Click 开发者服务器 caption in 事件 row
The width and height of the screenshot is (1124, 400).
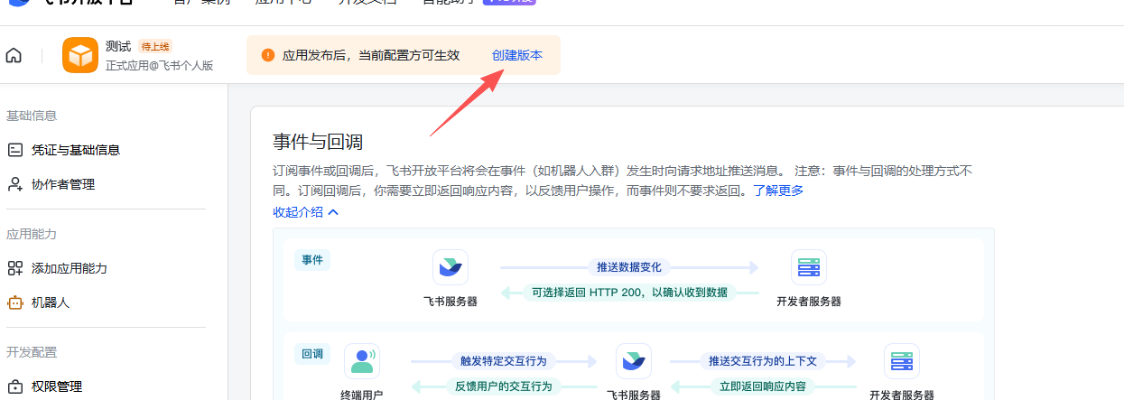point(809,302)
